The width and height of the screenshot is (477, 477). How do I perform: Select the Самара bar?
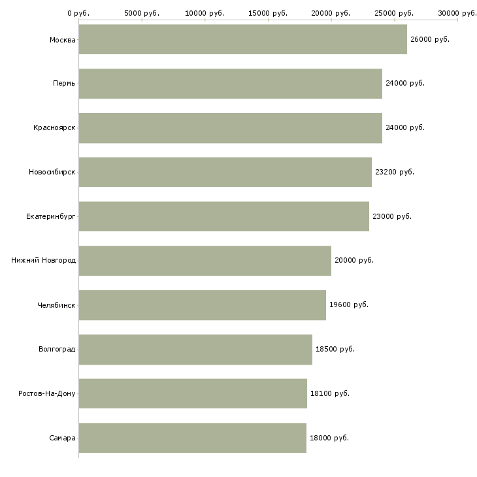pos(192,438)
